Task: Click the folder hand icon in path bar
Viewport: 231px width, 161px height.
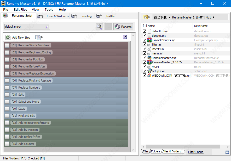Action: tap(145, 17)
